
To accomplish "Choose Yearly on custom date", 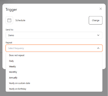I will click(54, 83).
